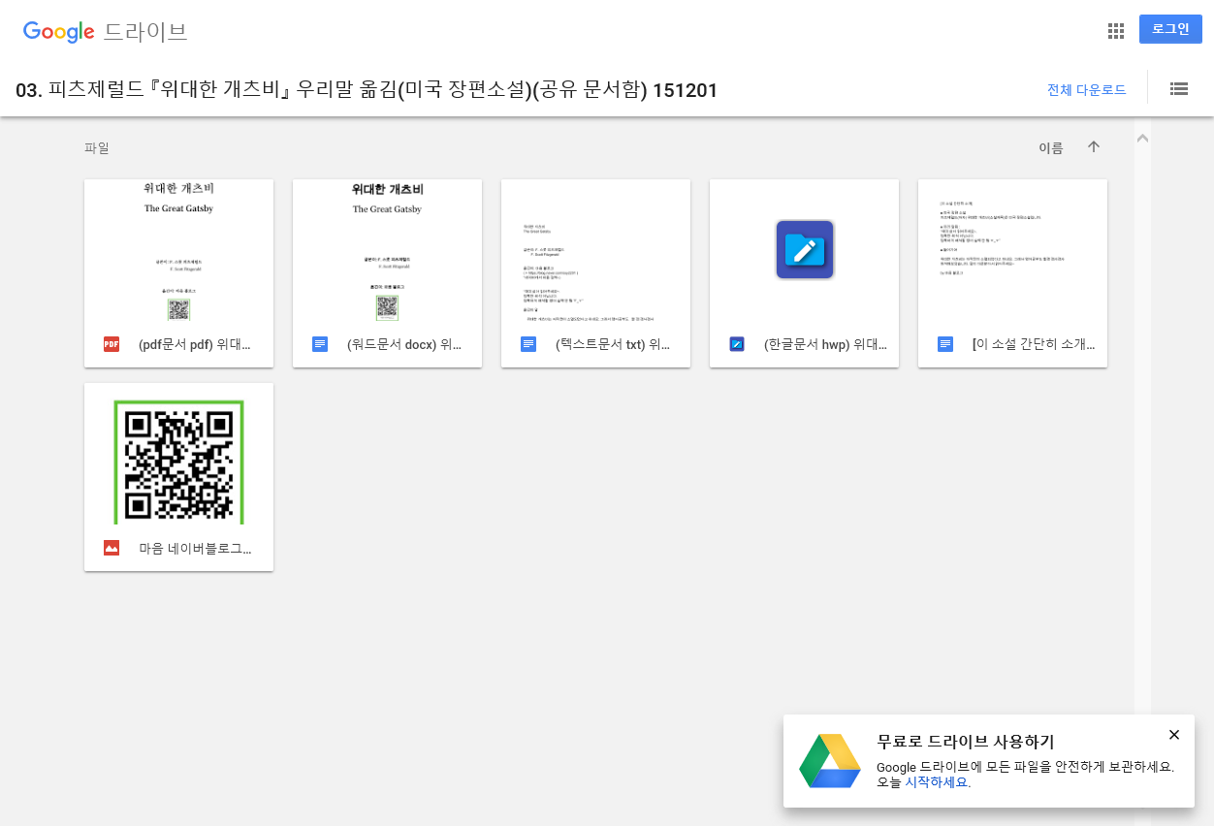
Task: Click the small icon beside 한글문서 hwp
Action: 737,344
